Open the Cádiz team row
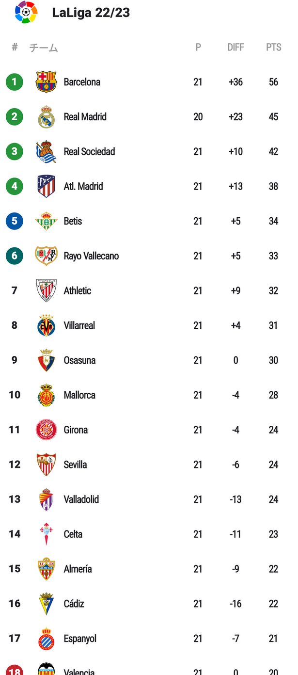The height and width of the screenshot is (675, 298). point(149,604)
